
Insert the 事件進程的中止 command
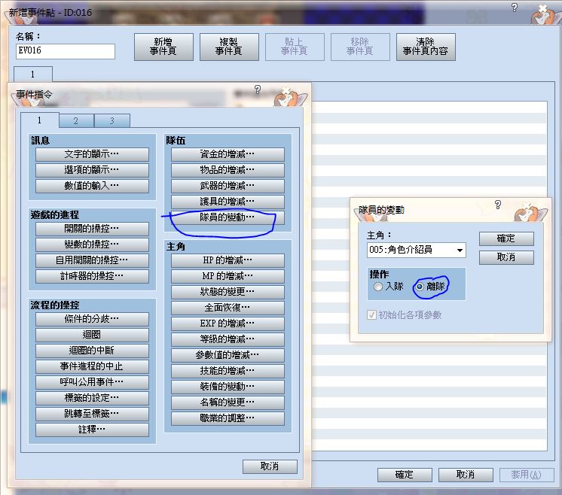(x=92, y=366)
